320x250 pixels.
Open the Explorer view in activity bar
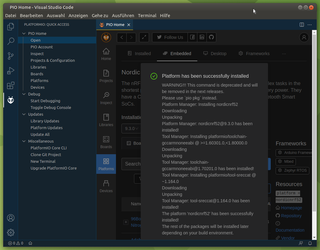11,27
